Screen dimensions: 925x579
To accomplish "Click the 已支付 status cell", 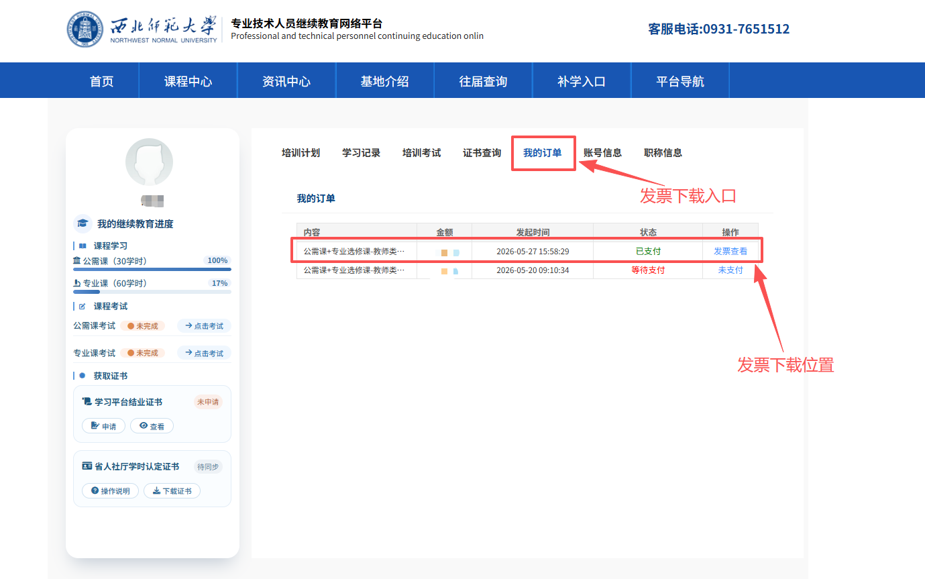I will click(648, 251).
